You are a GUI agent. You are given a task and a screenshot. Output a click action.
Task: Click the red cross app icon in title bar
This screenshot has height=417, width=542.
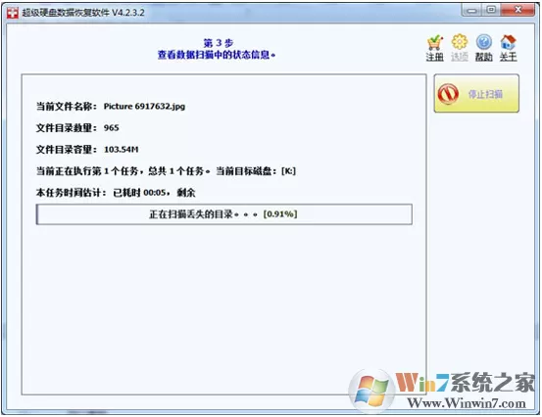pos(13,13)
